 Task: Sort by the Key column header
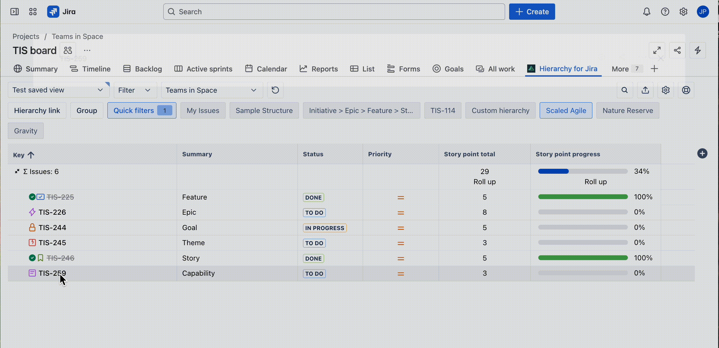coord(24,155)
